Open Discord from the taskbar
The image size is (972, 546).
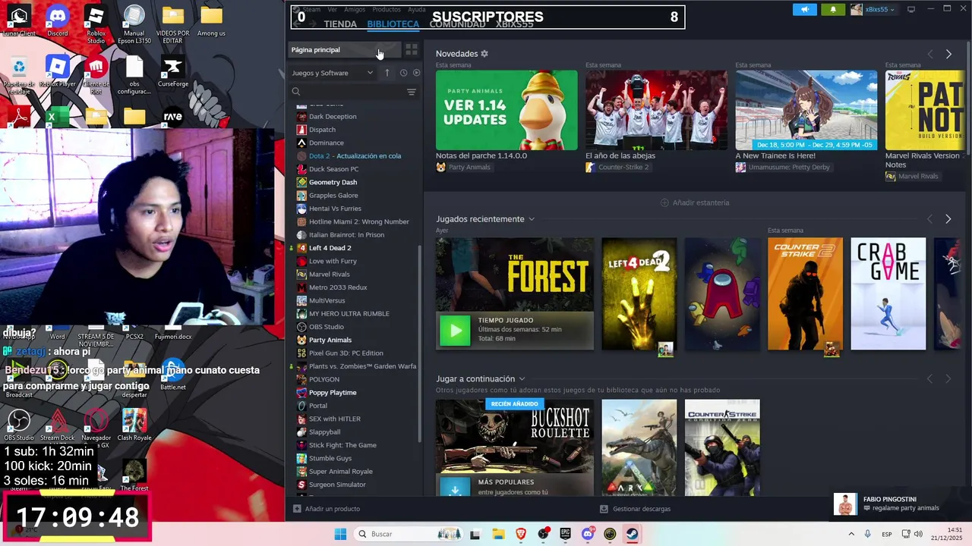[587, 534]
